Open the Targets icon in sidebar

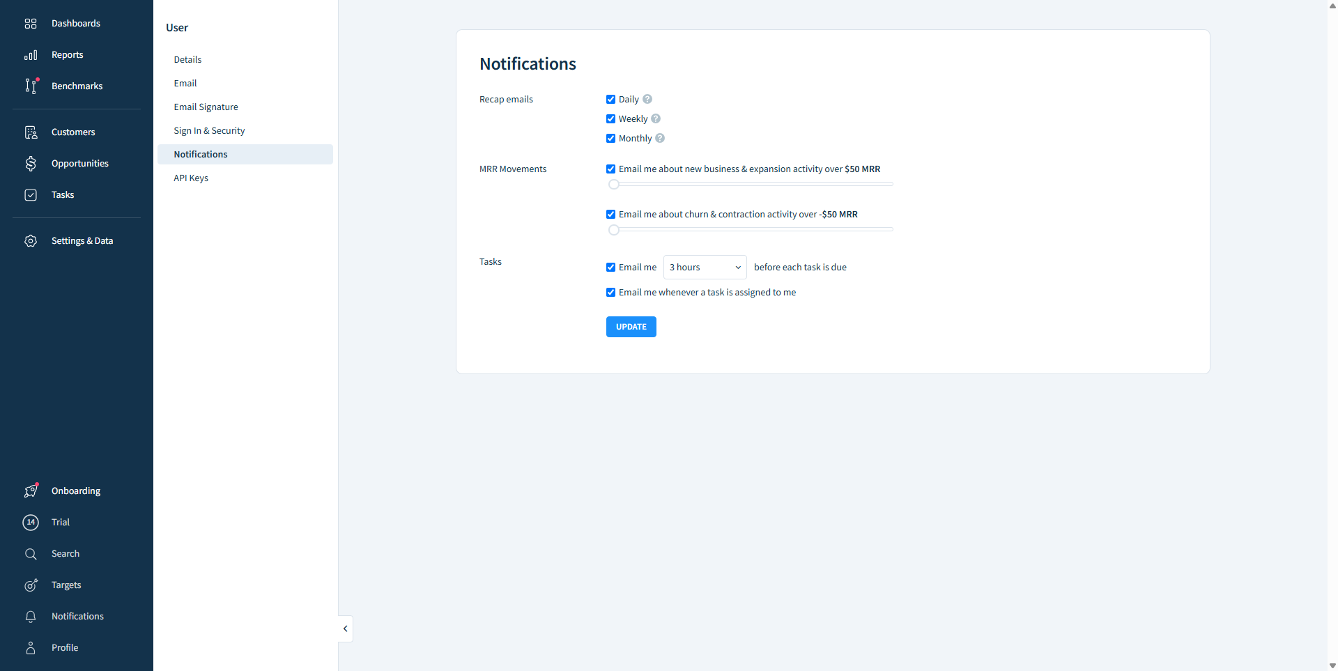tap(31, 585)
